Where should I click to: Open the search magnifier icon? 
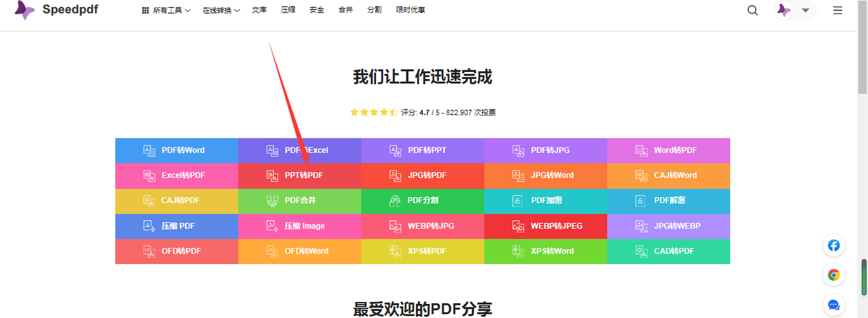click(752, 10)
